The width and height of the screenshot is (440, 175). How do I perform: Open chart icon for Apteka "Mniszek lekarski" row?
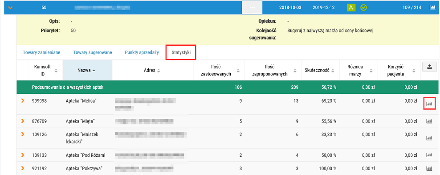(x=429, y=138)
